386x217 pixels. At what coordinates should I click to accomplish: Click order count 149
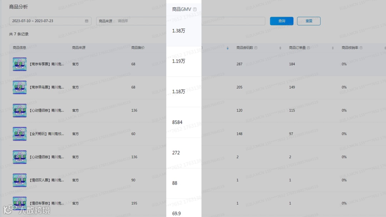click(292, 87)
